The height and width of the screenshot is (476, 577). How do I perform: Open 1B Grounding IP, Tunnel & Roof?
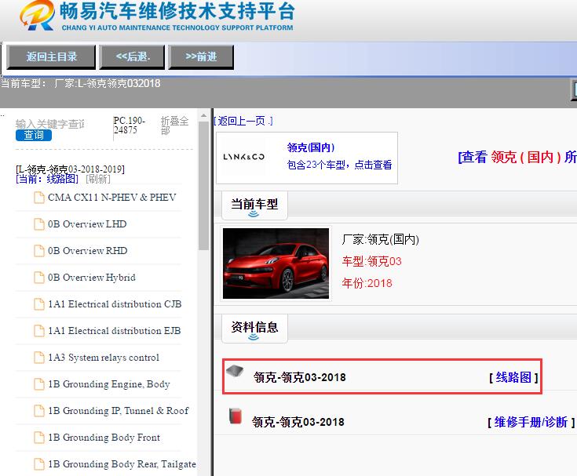tap(118, 411)
